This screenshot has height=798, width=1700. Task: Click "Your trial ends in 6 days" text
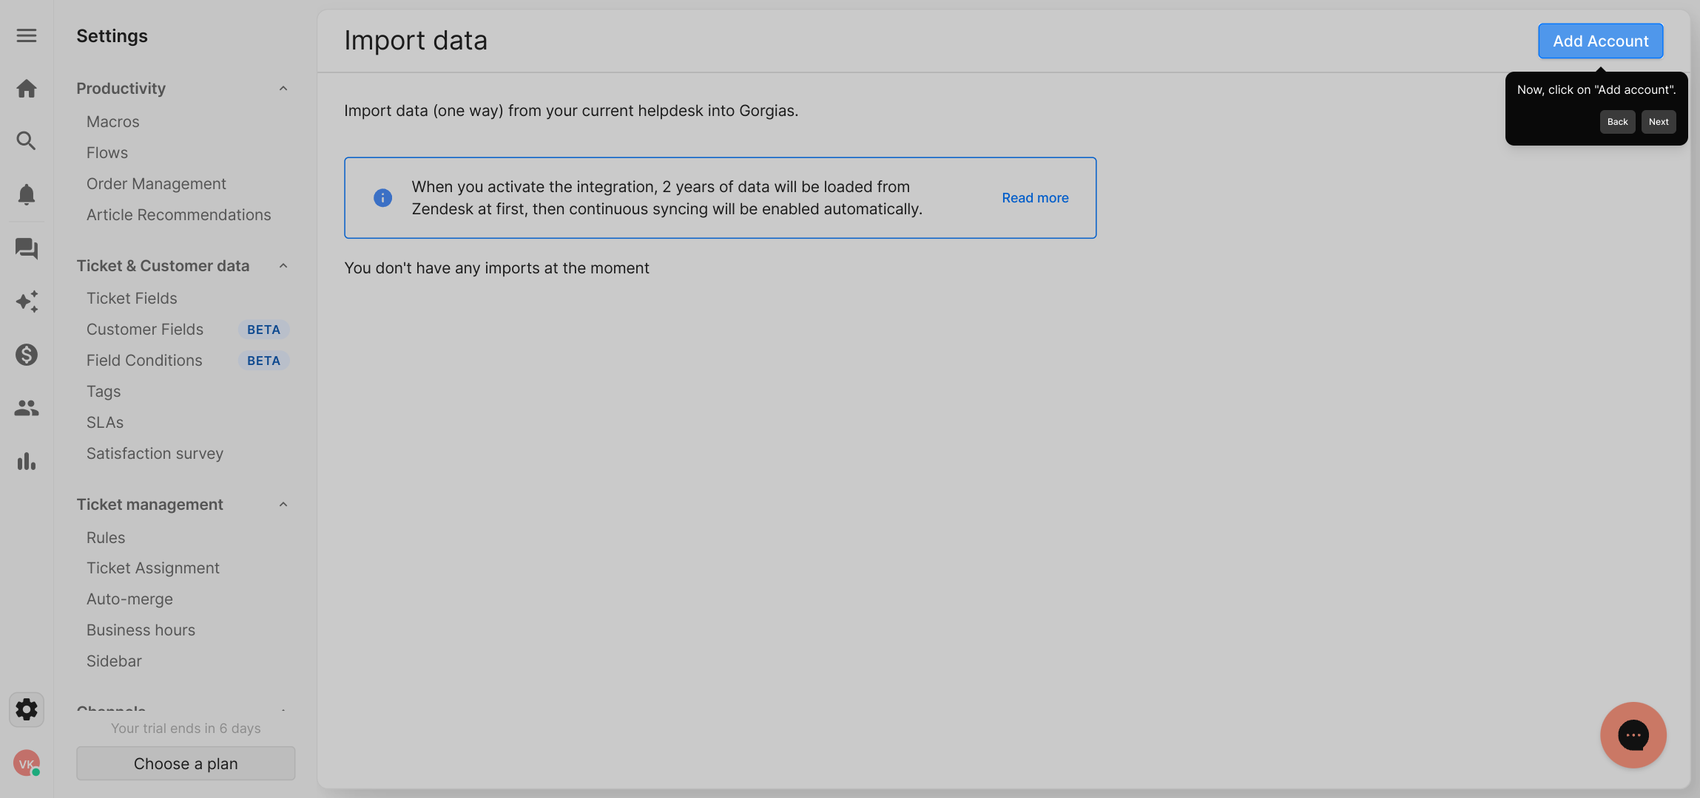pyautogui.click(x=186, y=729)
